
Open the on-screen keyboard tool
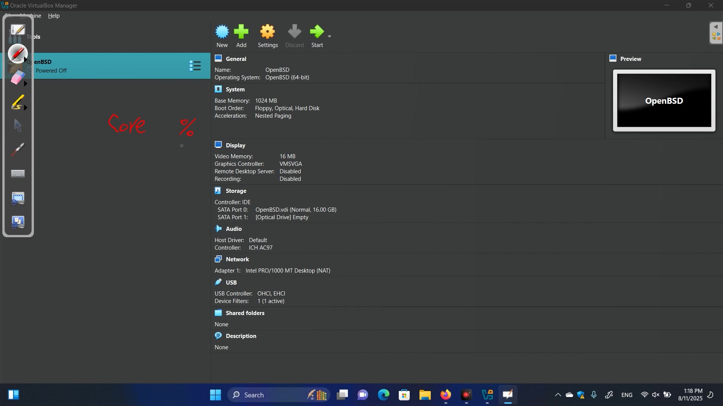[17, 174]
